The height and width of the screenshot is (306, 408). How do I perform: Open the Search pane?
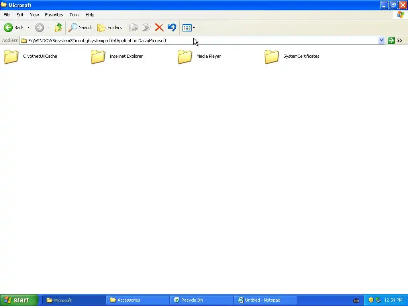[80, 27]
